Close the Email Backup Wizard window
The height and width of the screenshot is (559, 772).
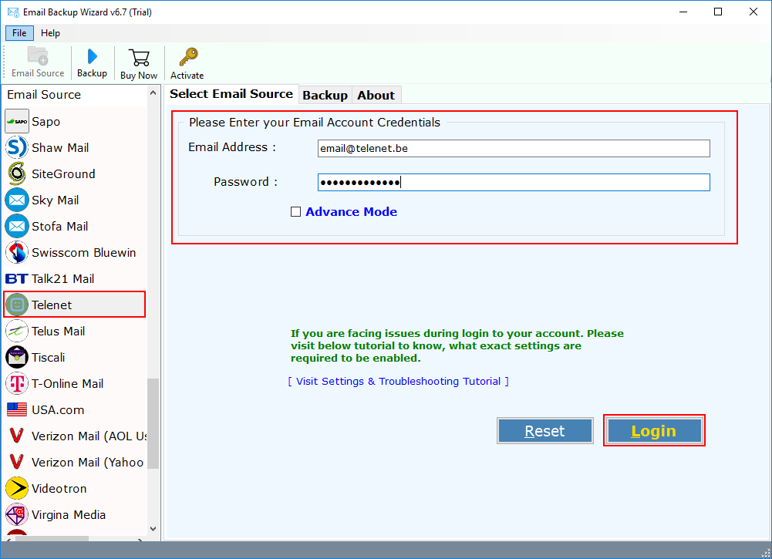(753, 12)
